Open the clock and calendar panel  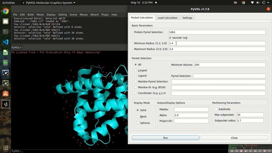click(x=142, y=3)
